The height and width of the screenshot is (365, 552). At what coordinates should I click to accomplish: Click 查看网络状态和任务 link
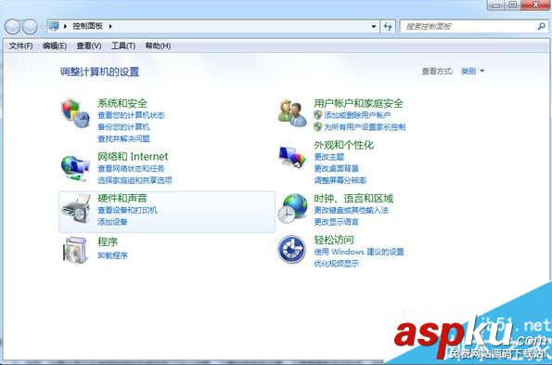tap(131, 168)
